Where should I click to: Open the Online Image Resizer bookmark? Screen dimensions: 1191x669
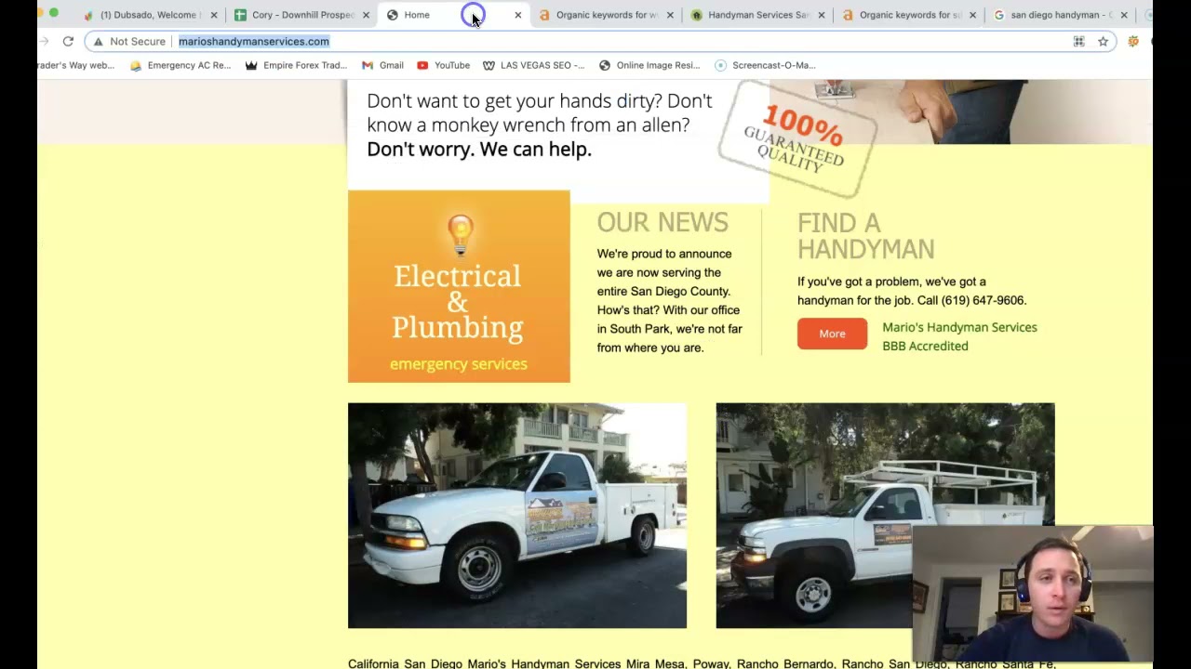(x=649, y=65)
